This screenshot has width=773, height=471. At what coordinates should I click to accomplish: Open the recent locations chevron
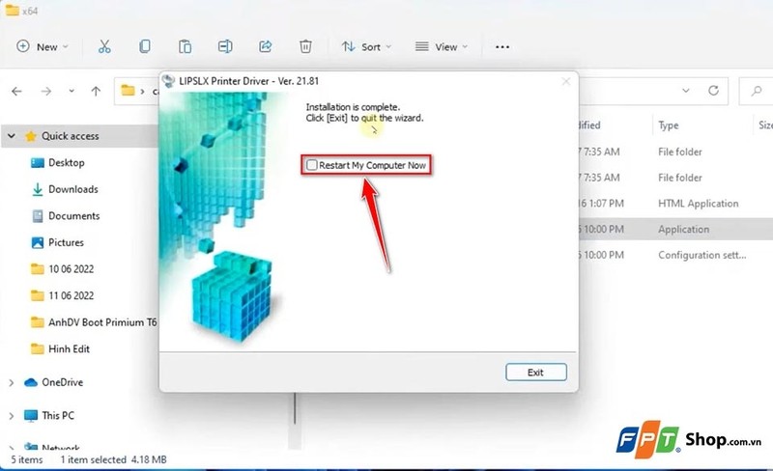(x=72, y=91)
